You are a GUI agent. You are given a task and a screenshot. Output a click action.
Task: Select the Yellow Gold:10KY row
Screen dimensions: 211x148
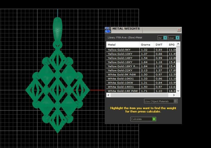(141, 54)
